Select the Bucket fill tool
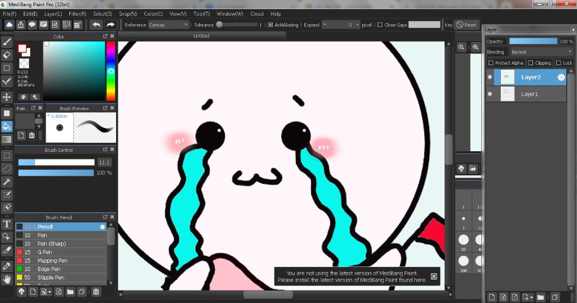The height and width of the screenshot is (303, 577). [7, 126]
